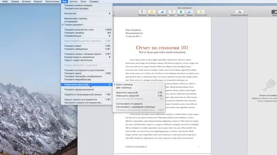Choose 'Показать инструменты расстановки'
Screen dimensions: 277x155
tap(87, 70)
